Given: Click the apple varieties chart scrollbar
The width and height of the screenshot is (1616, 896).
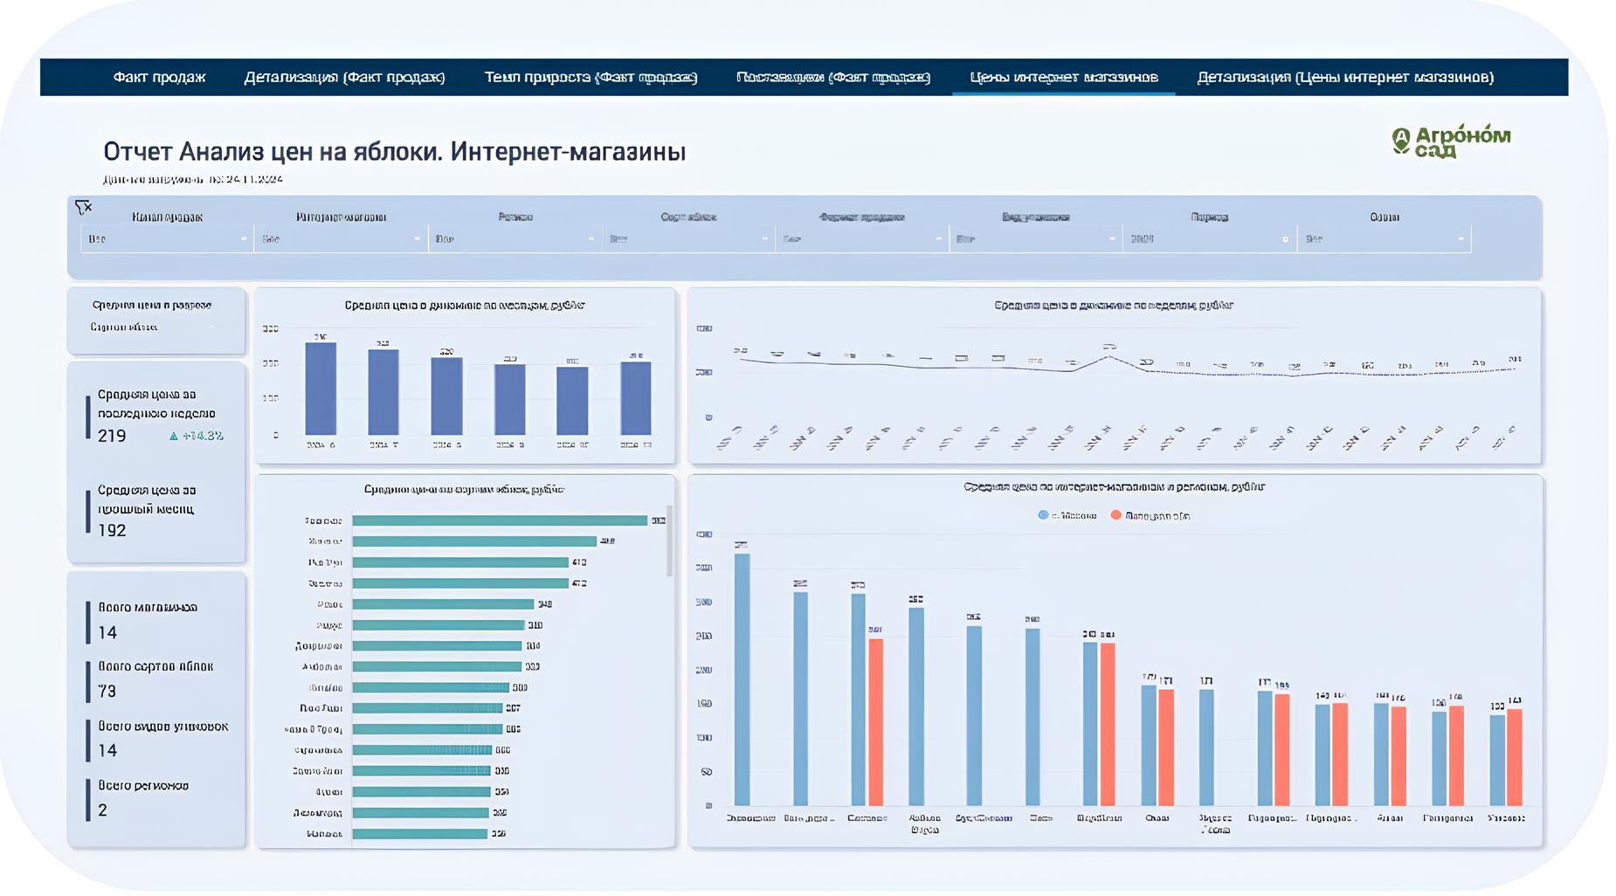Looking at the screenshot, I should point(670,541).
